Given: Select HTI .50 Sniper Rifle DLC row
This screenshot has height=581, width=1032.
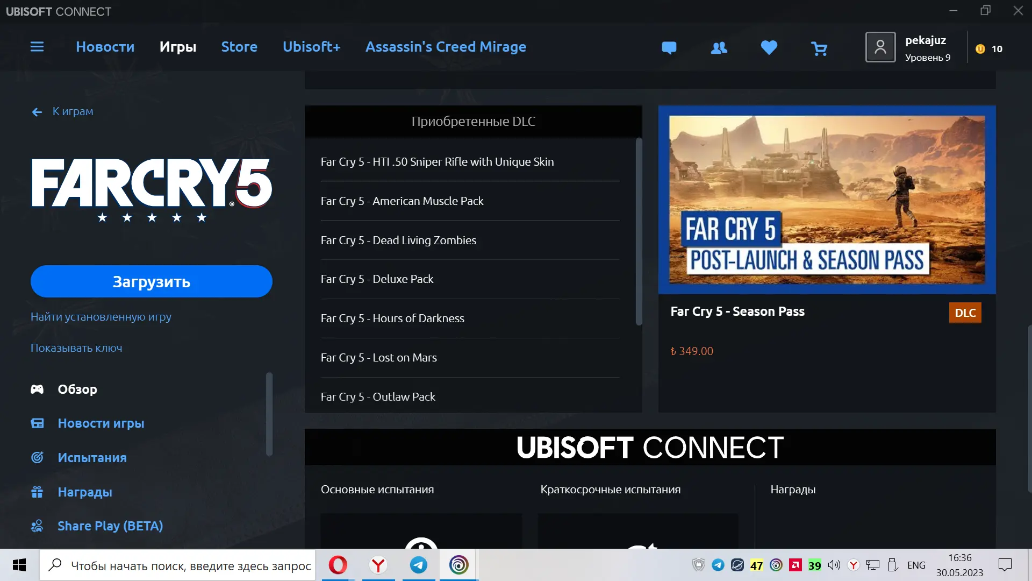Looking at the screenshot, I should tap(470, 162).
